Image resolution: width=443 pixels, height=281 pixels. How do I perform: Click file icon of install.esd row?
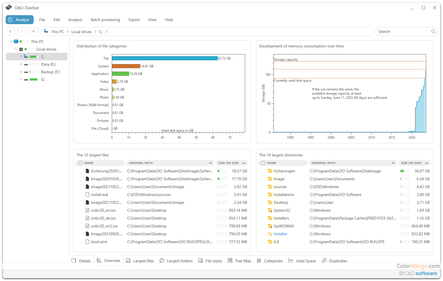(87, 195)
